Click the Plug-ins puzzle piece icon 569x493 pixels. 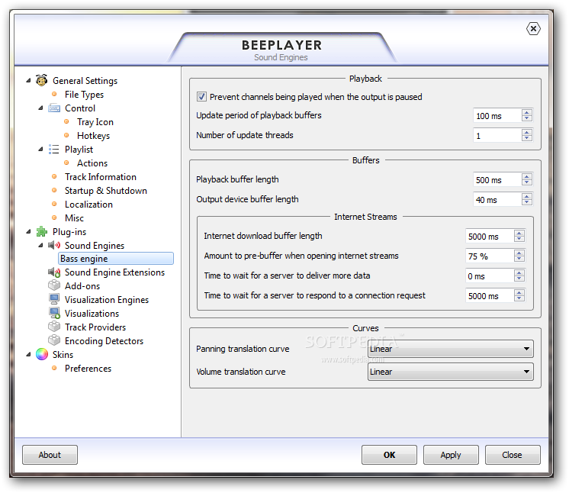coord(42,231)
